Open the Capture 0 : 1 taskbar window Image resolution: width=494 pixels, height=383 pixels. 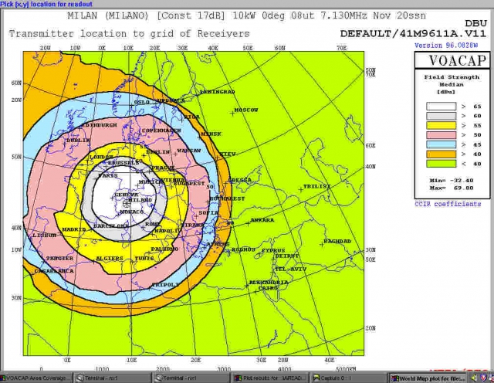point(350,378)
